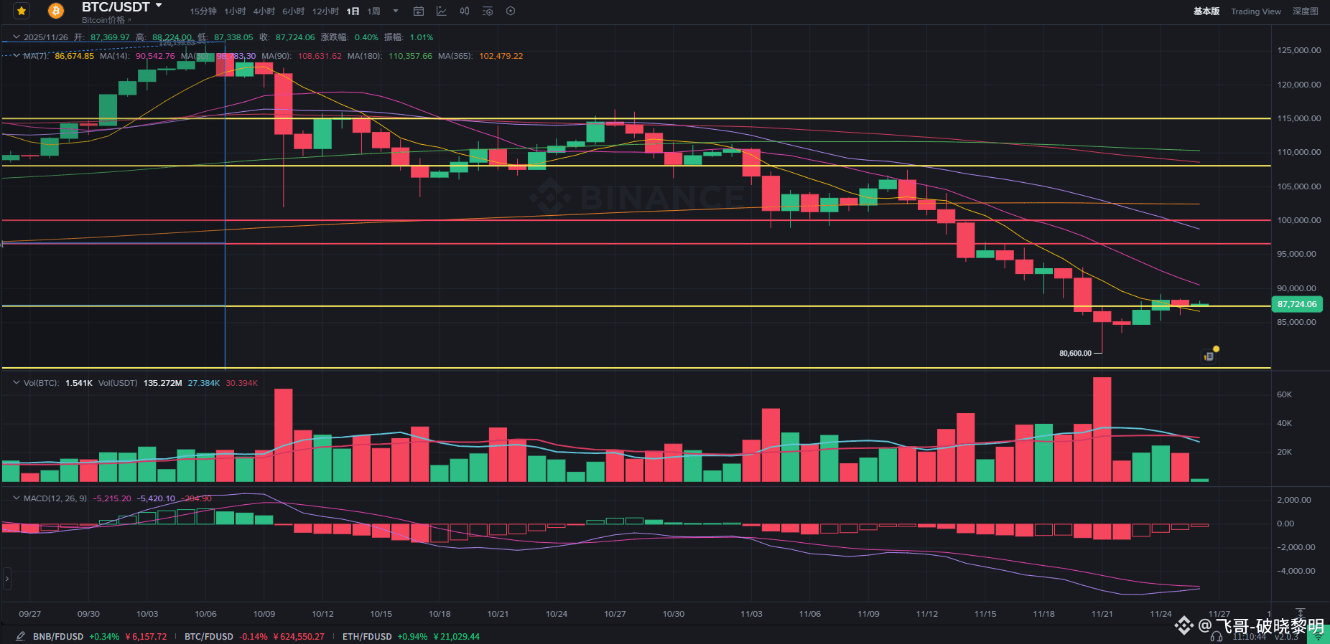Open the headset customer support icon
Viewport: 1330px width, 644px height.
[1216, 636]
